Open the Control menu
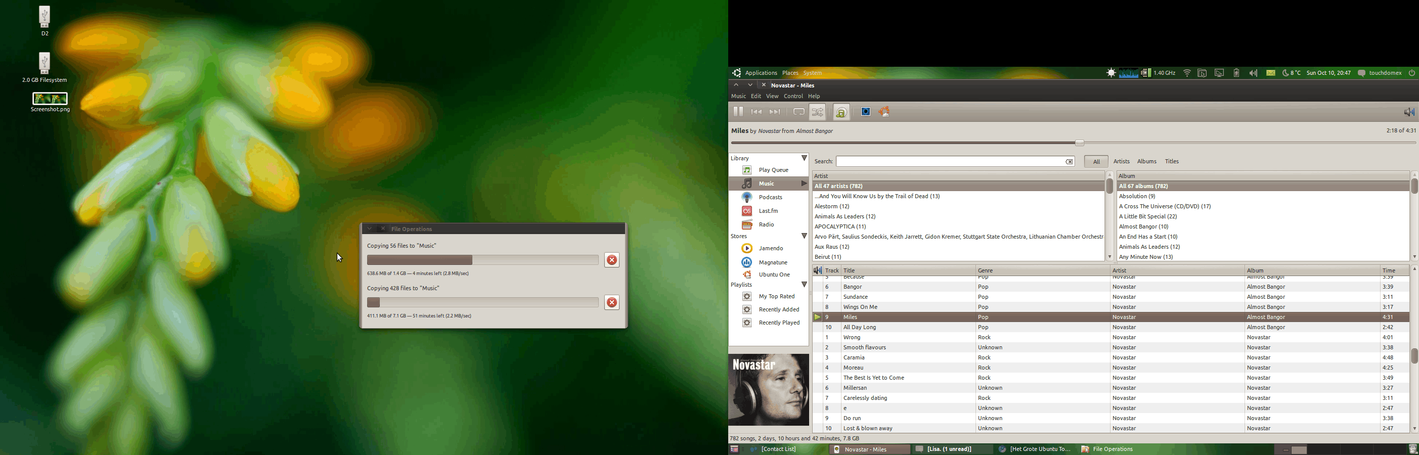The image size is (1419, 455). point(793,97)
